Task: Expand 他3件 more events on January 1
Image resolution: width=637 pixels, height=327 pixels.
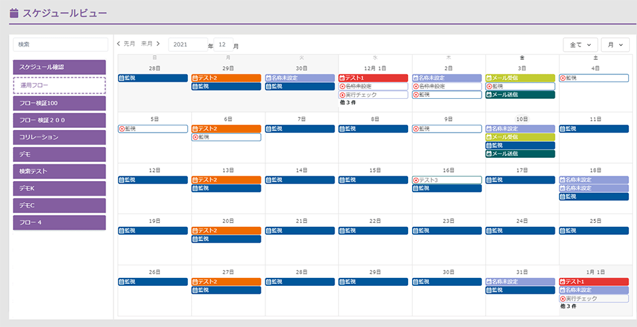Action: click(568, 306)
